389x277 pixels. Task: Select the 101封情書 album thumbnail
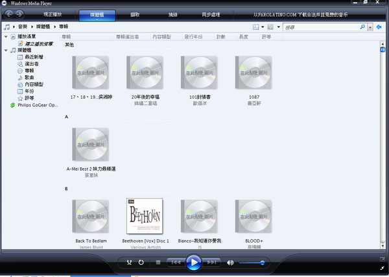(x=199, y=73)
